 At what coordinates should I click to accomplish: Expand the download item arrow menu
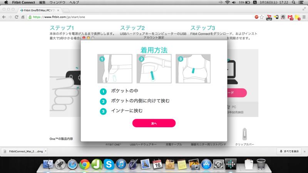tap(46, 151)
